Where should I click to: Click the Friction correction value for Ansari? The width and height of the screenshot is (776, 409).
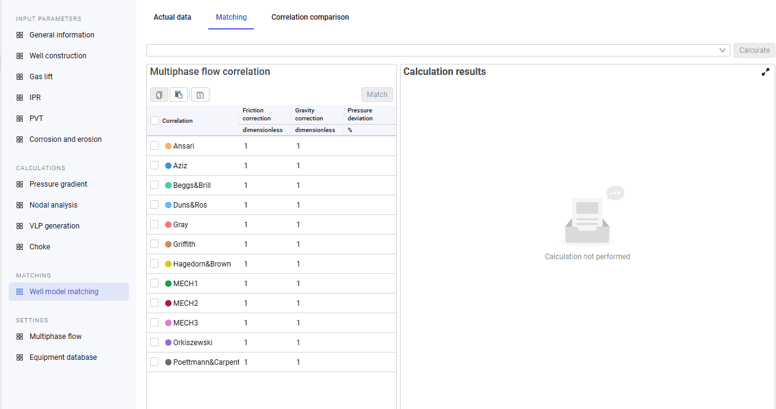pyautogui.click(x=246, y=146)
